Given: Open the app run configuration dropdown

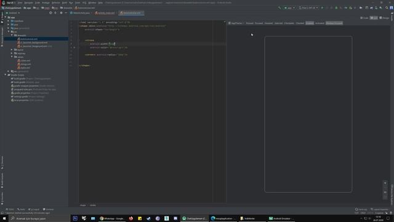Looking at the screenshot, I should [x=289, y=8].
